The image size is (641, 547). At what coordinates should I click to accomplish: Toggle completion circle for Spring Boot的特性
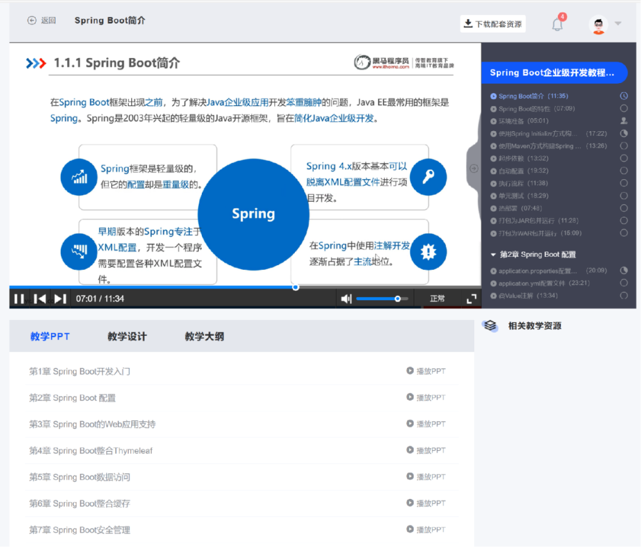tap(624, 108)
